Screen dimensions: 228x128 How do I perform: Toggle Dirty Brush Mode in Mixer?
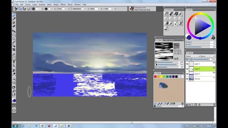(x=155, y=103)
